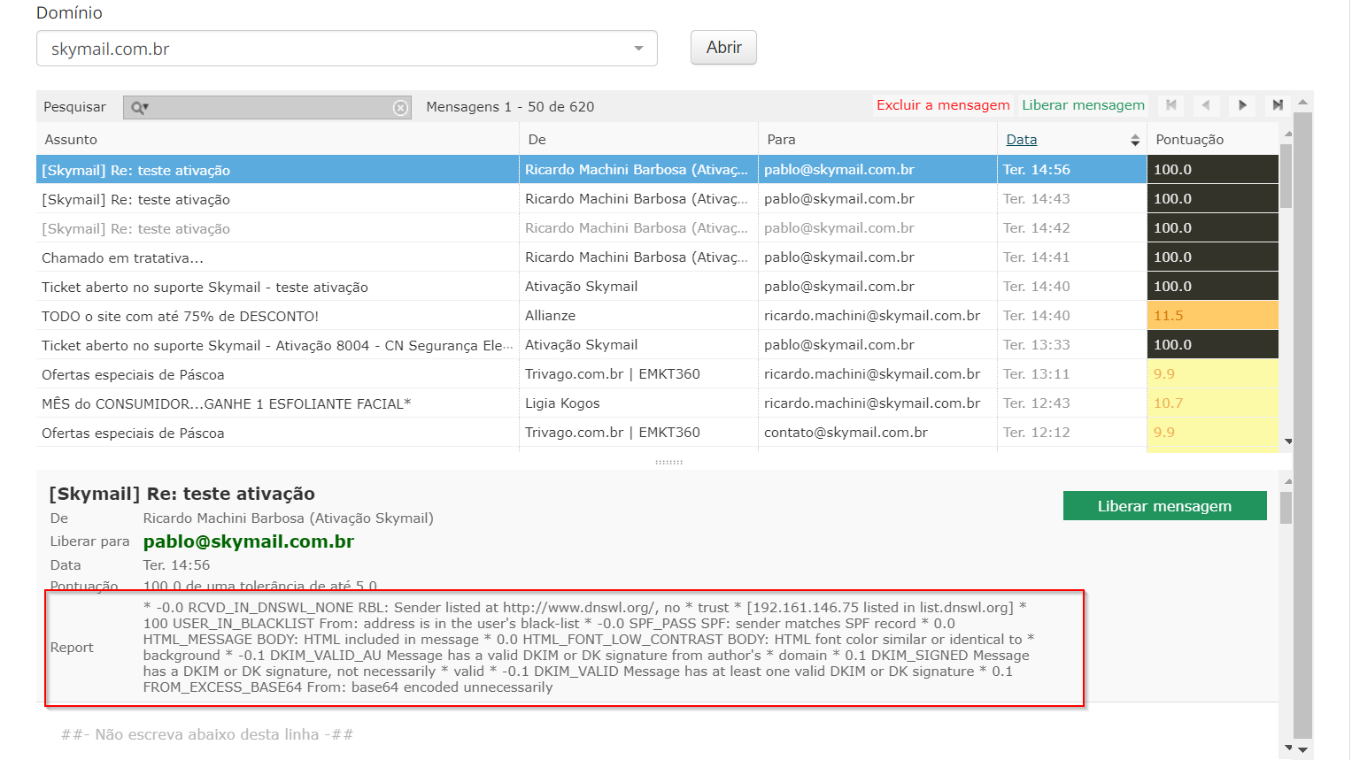
Task: Click Liberar mensagem in the list toolbar
Action: point(1083,105)
